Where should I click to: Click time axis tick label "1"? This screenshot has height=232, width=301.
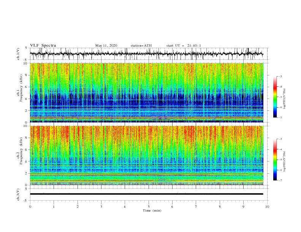54,207
